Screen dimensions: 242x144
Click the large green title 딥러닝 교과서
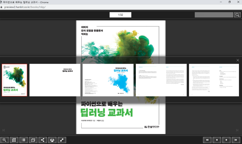tap(106, 113)
